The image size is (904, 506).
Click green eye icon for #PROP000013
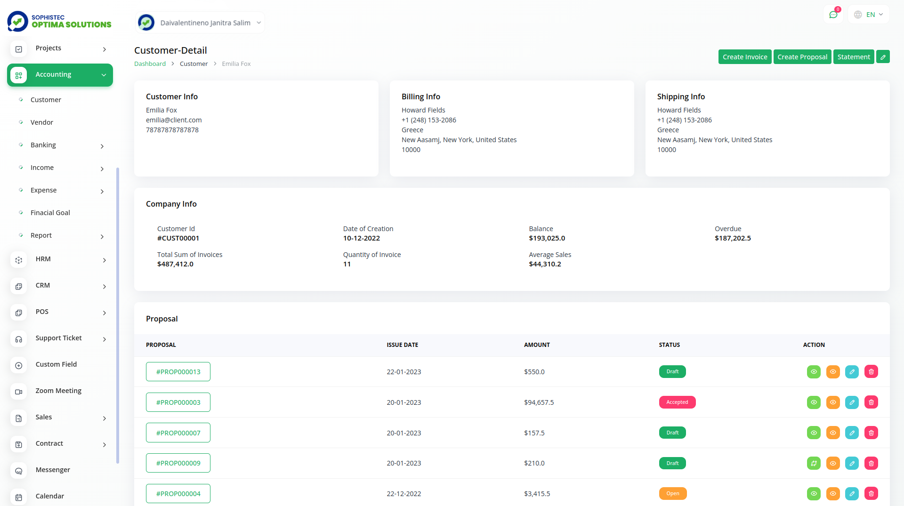[814, 372]
